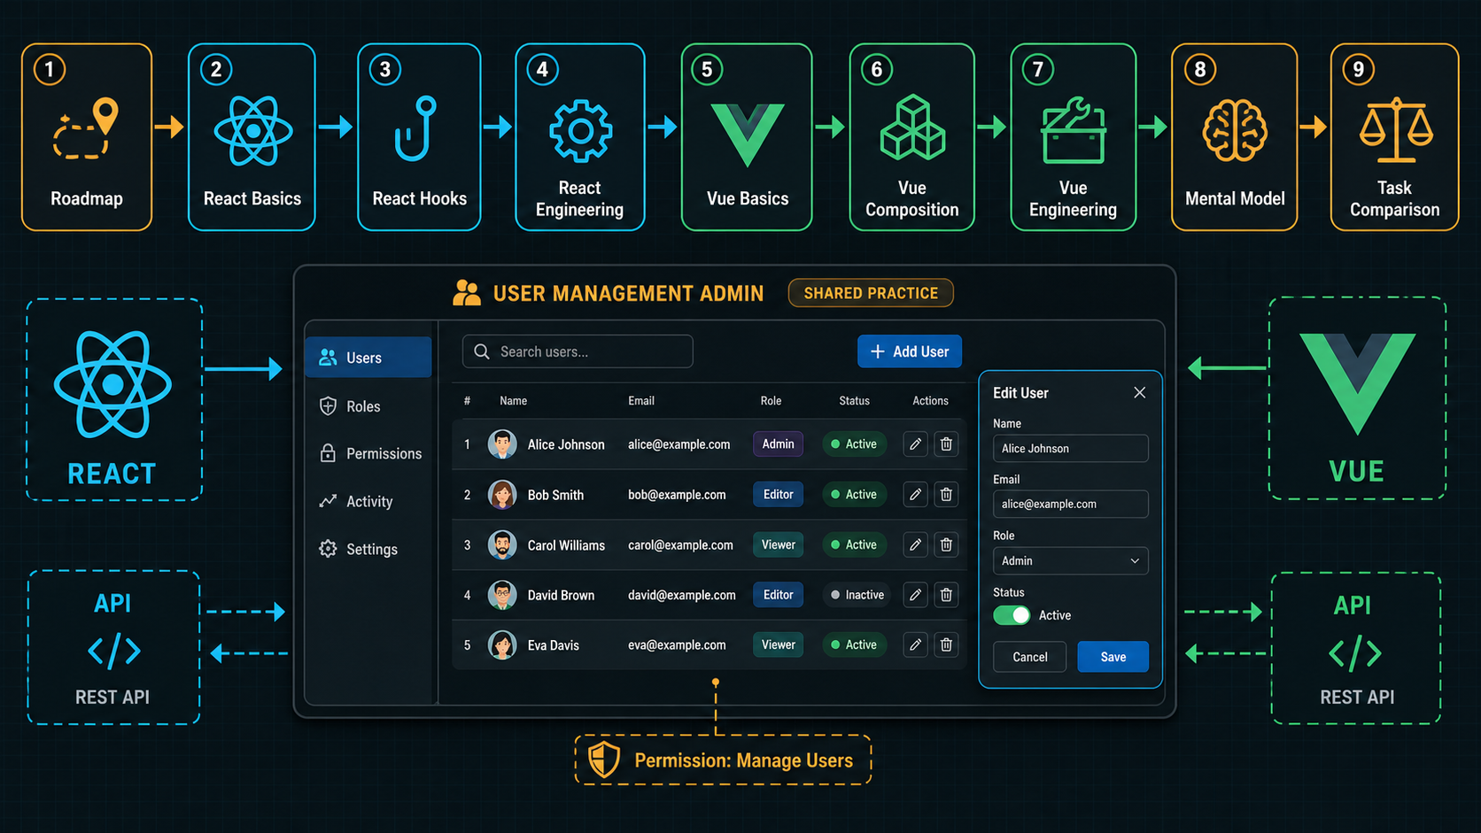
Task: Click the edit pencil for Alice Johnson
Action: pos(915,444)
